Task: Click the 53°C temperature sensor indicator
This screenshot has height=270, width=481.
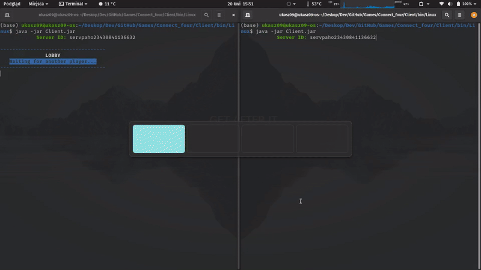Action: tap(314, 4)
